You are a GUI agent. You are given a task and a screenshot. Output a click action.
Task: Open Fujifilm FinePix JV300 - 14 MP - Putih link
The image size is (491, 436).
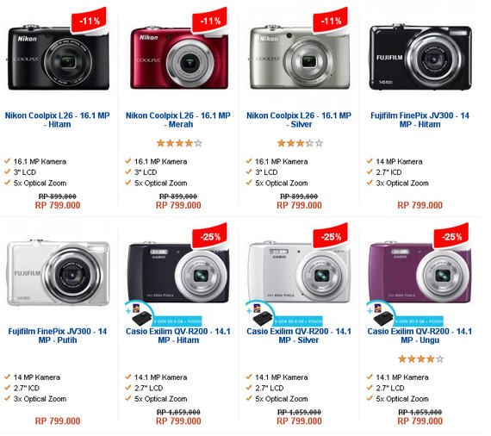pyautogui.click(x=58, y=336)
